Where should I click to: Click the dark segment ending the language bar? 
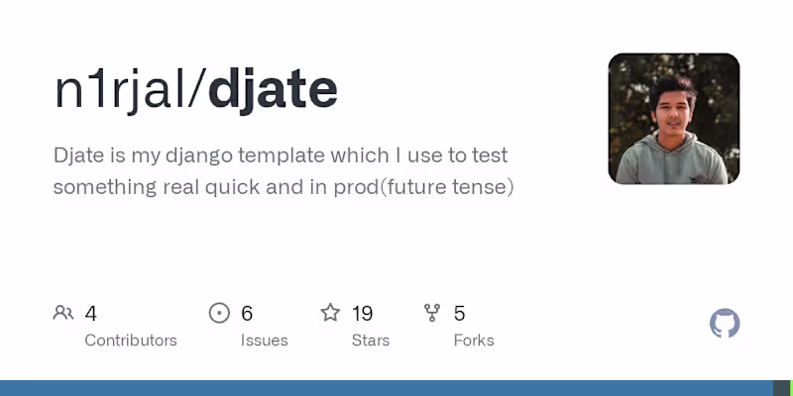pos(782,388)
